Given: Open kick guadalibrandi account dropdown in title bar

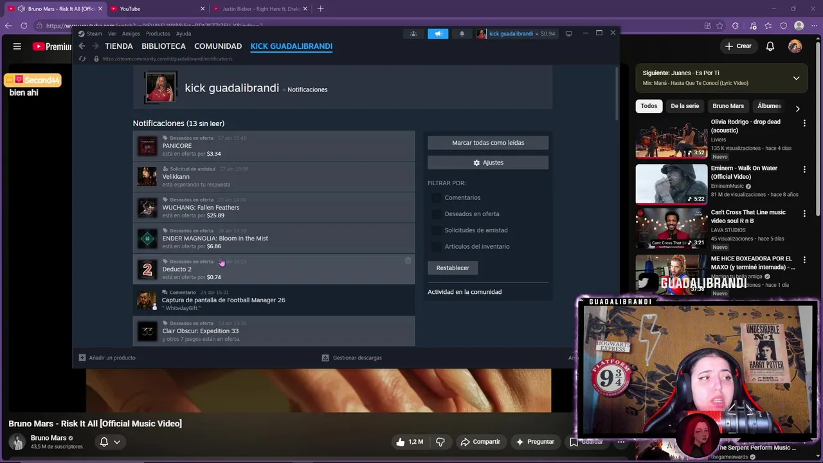Looking at the screenshot, I should point(516,33).
